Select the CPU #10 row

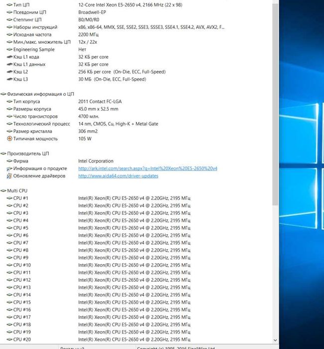[x=99, y=265]
